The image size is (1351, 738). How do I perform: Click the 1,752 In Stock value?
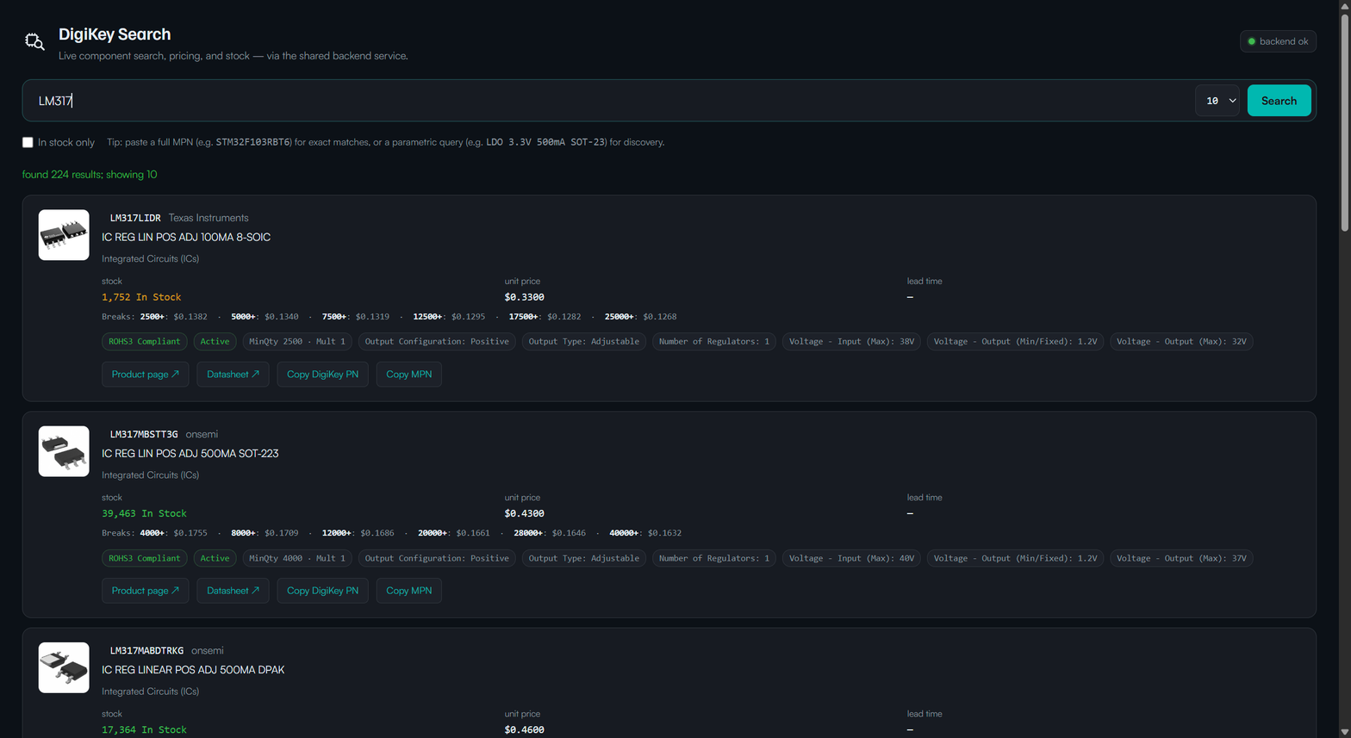pos(141,297)
